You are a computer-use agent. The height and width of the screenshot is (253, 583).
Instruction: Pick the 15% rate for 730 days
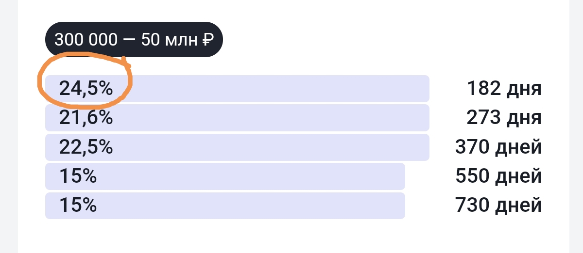[78, 206]
